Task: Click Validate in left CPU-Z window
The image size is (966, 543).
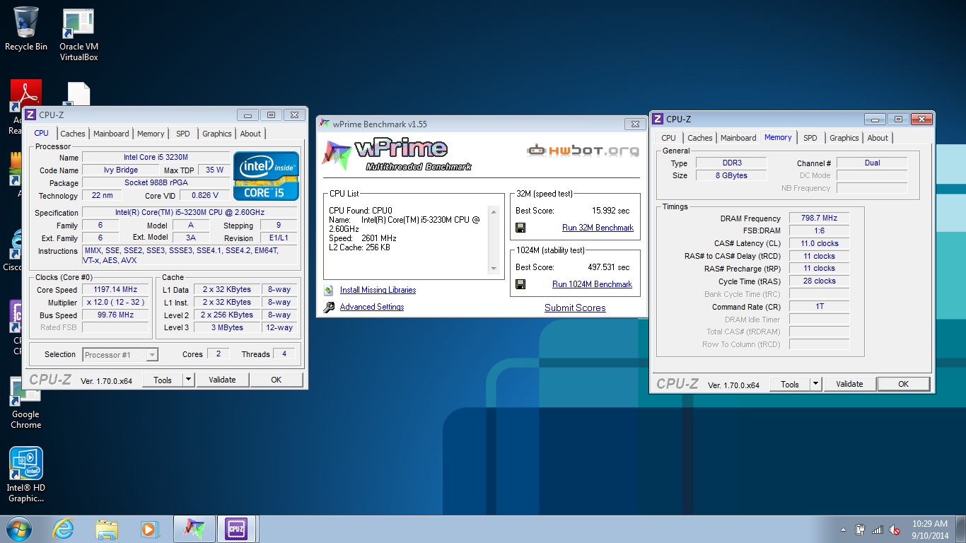Action: pos(222,380)
